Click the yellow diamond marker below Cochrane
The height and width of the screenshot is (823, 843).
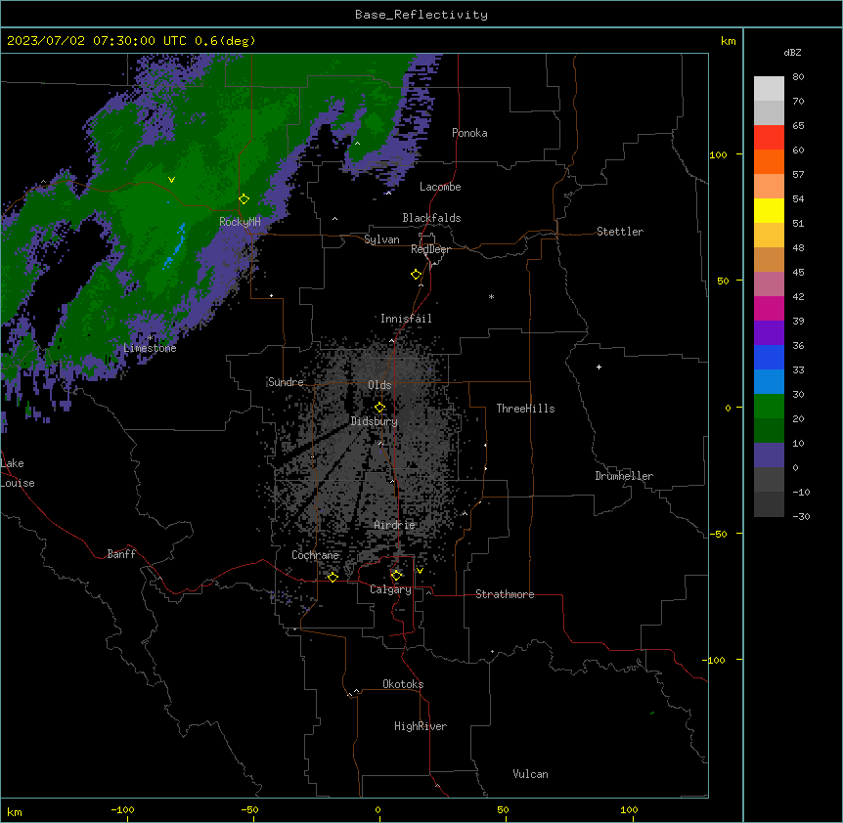(333, 577)
